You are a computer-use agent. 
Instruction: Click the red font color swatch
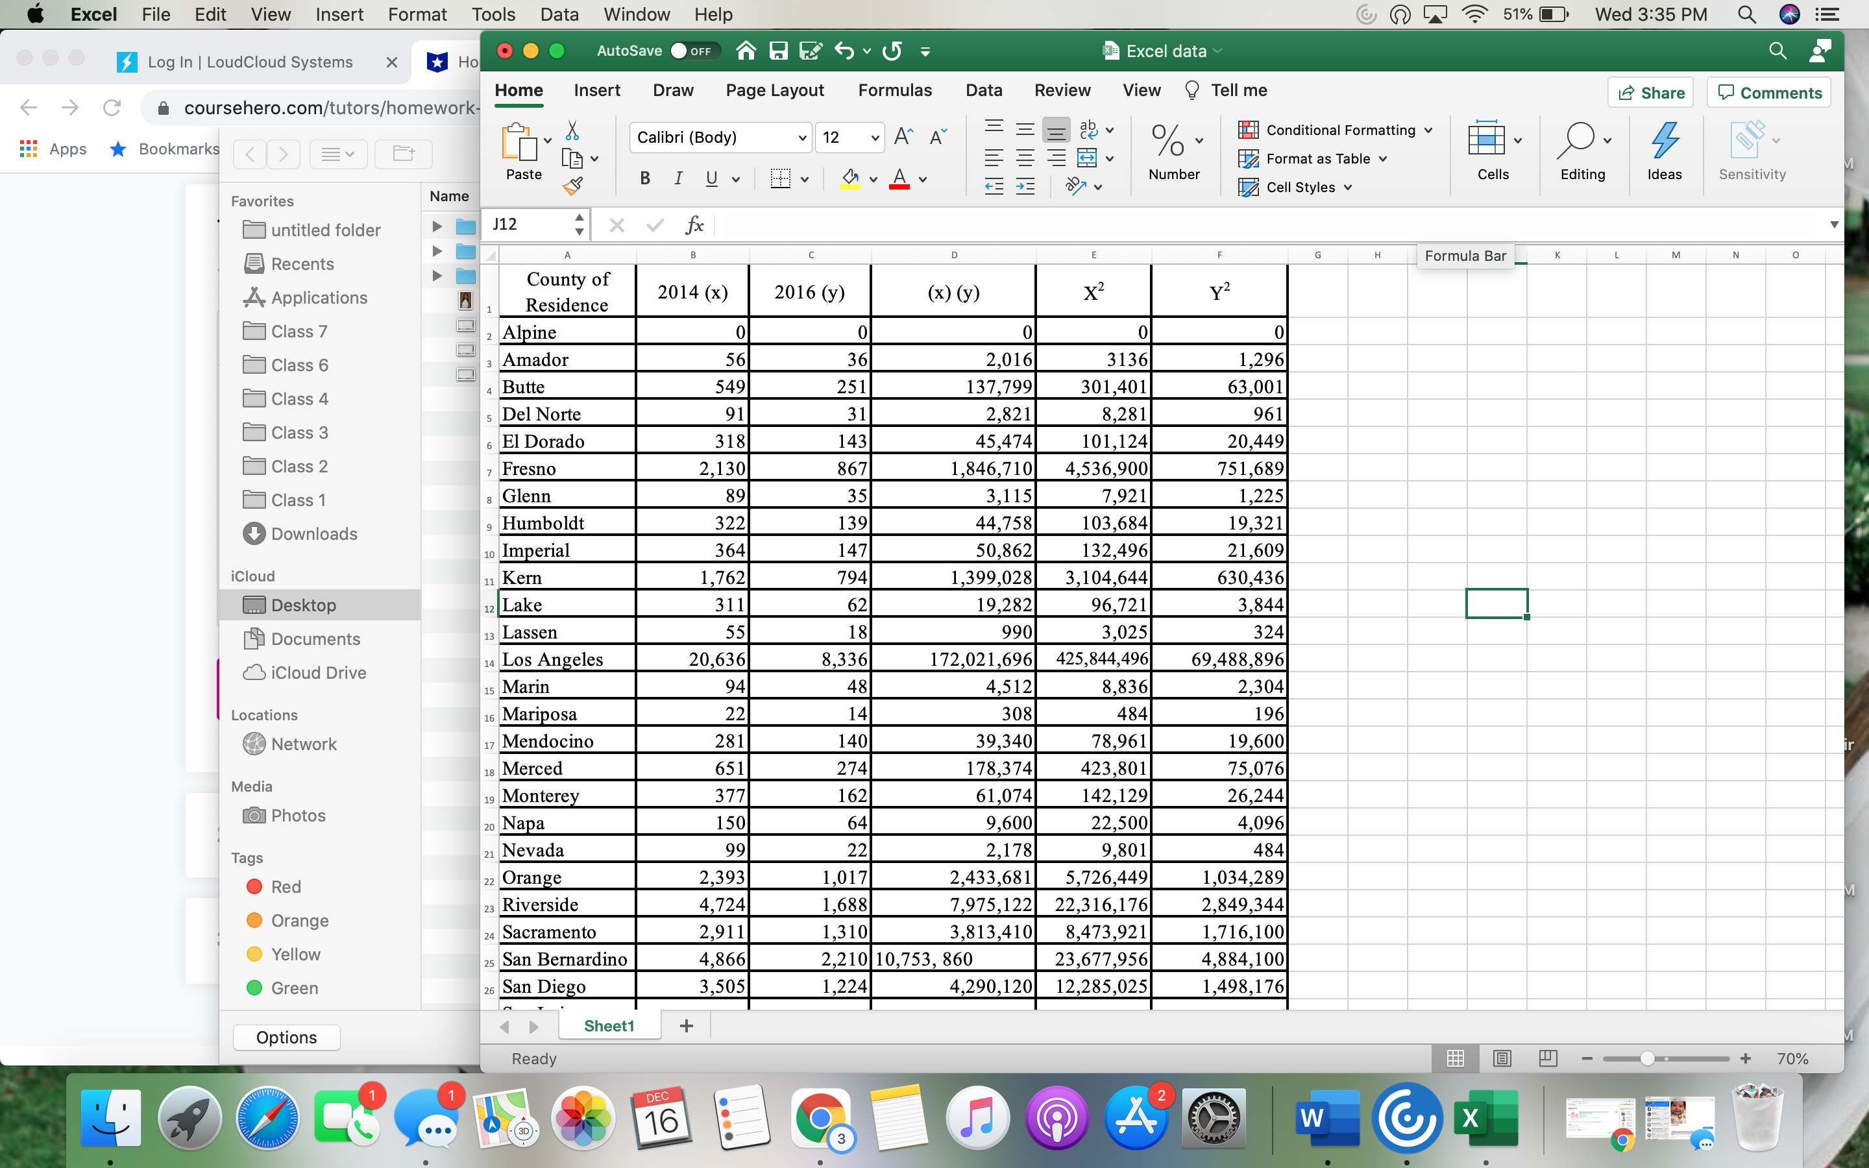click(899, 179)
